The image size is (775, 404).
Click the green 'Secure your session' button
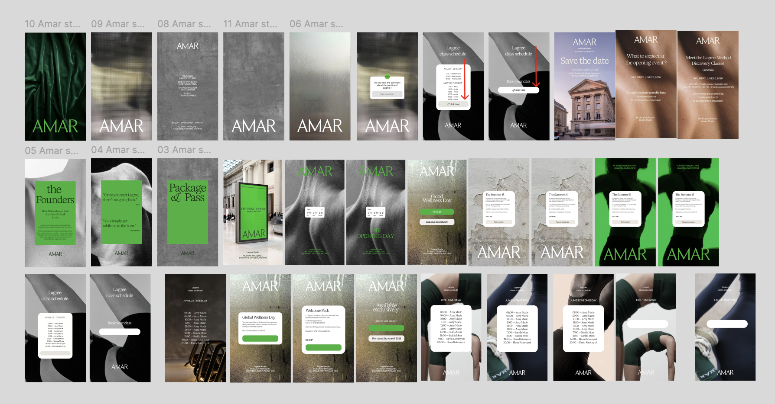(x=386, y=328)
